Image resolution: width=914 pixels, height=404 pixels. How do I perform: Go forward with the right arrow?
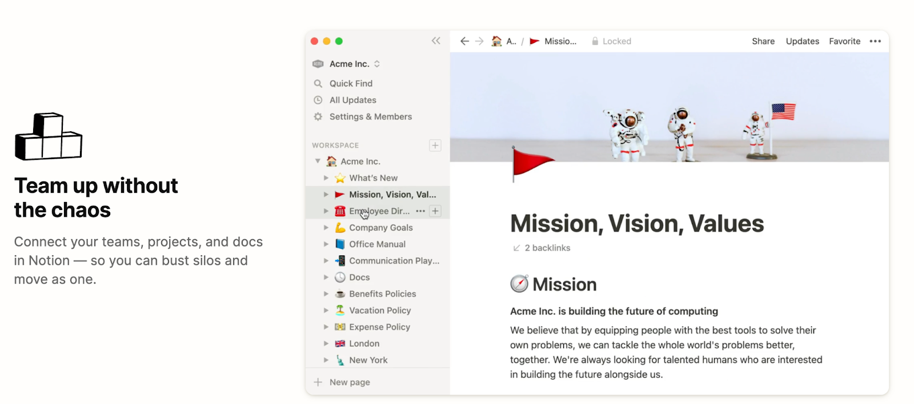[x=479, y=41]
